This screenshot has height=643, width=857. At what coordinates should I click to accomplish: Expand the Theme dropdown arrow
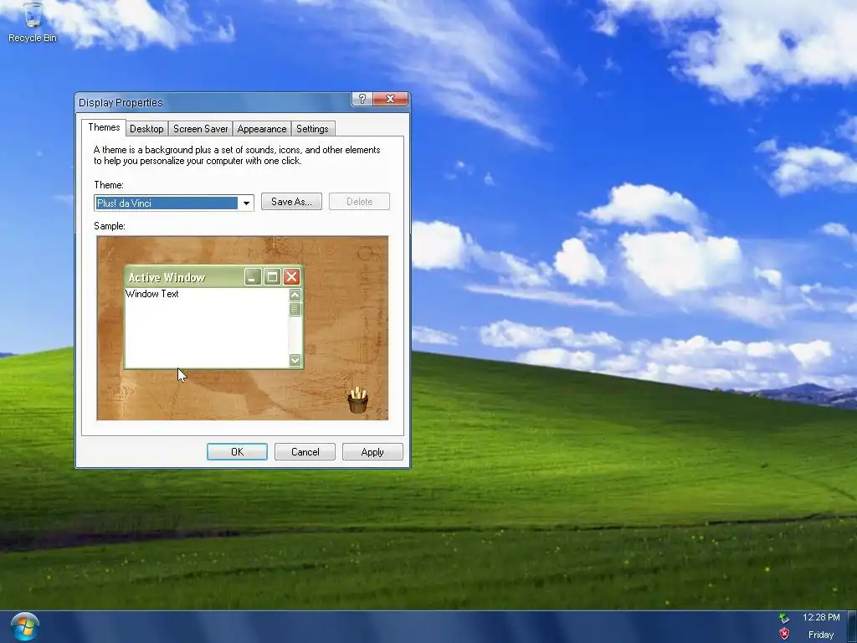(247, 203)
